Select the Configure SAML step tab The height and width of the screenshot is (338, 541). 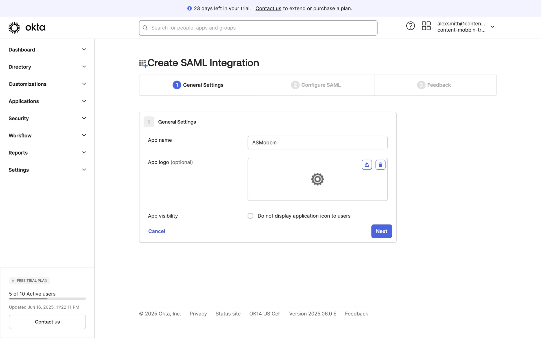[x=316, y=85]
